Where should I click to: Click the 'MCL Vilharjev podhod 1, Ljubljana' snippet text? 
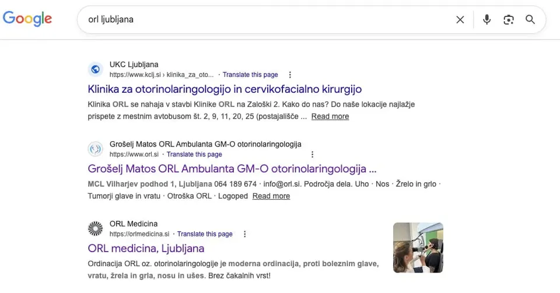point(150,184)
